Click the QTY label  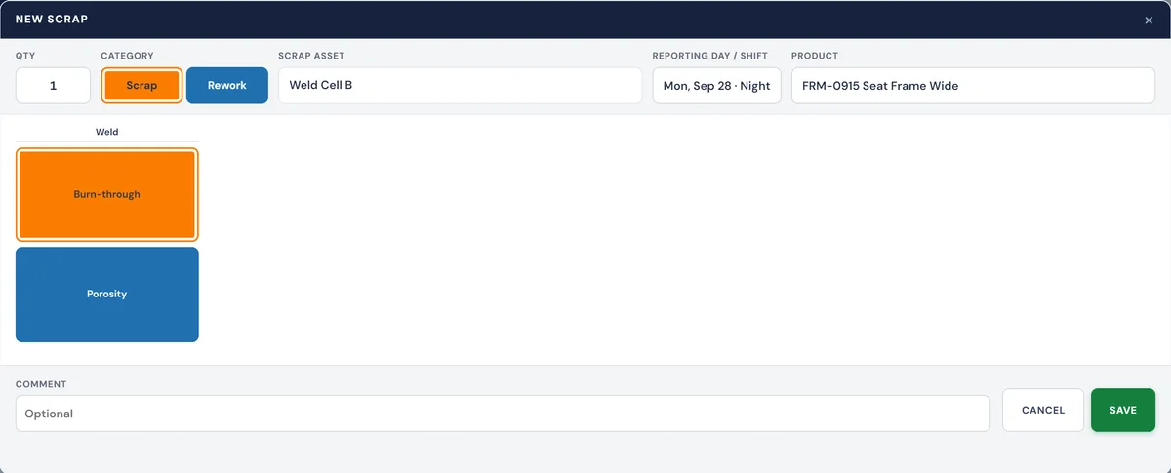tap(25, 56)
